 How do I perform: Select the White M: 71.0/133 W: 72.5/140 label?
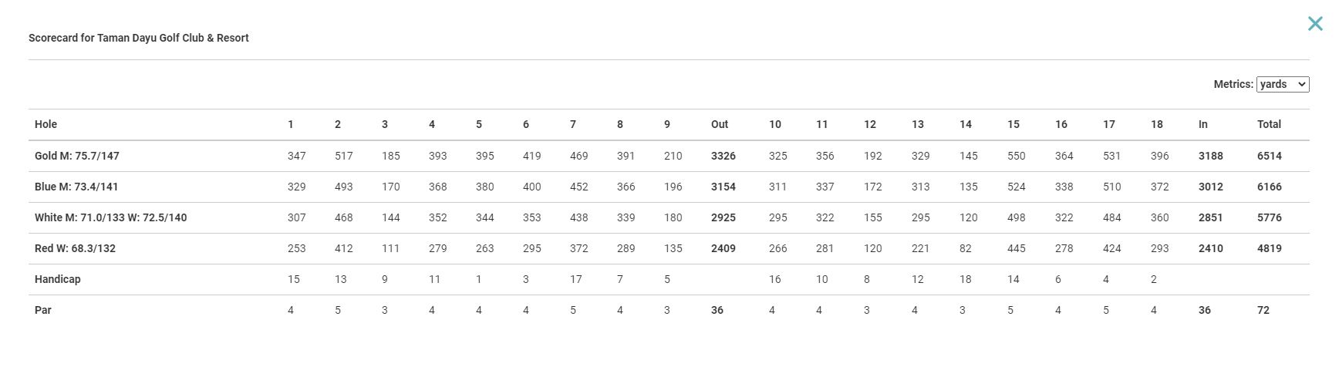pyautogui.click(x=110, y=217)
